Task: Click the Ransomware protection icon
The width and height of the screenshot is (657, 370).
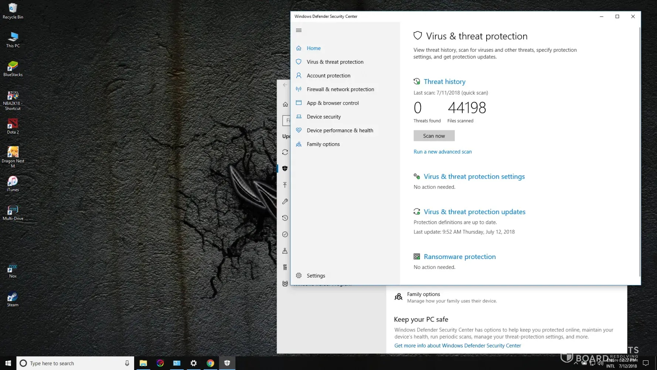Action: tap(417, 257)
